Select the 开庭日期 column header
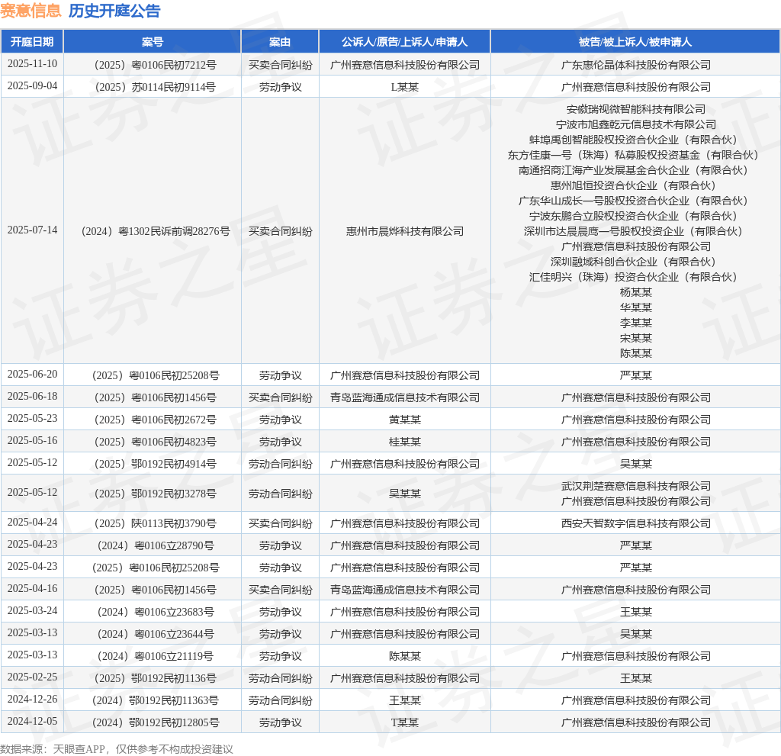Screen dimensions: 781x756 click(32, 42)
